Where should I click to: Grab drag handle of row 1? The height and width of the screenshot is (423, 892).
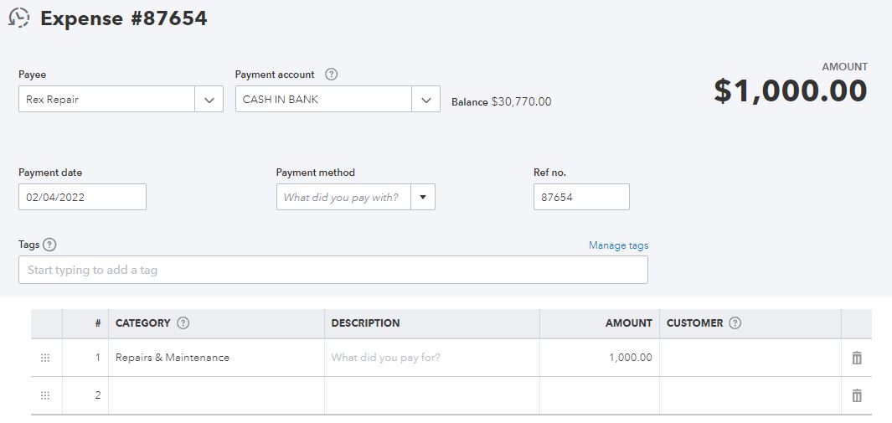point(45,358)
